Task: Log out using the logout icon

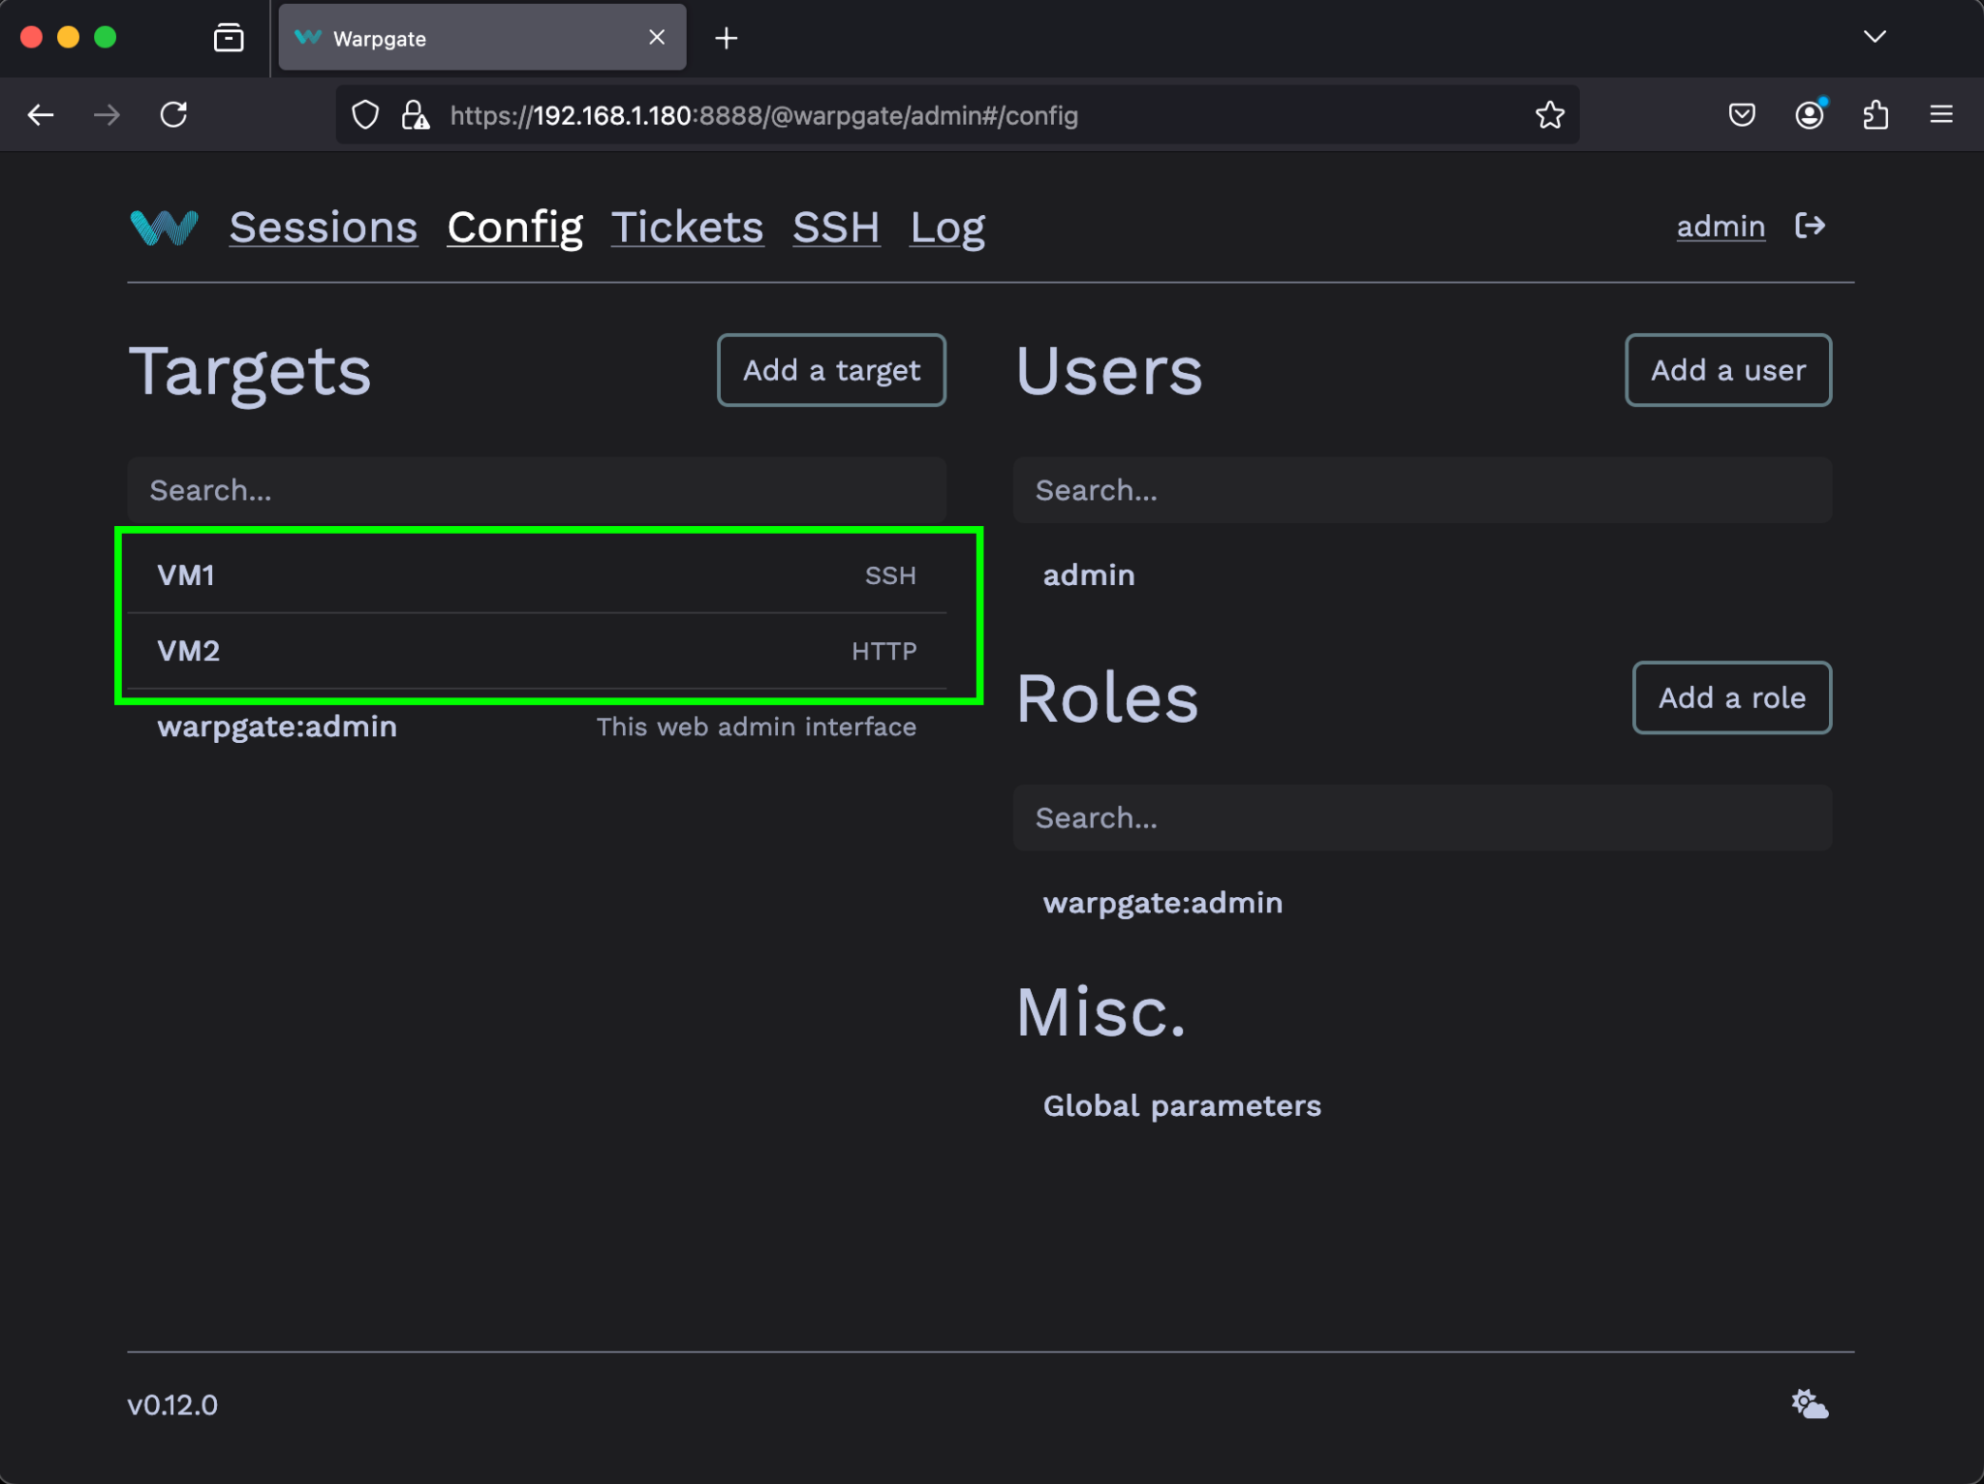Action: [1810, 226]
